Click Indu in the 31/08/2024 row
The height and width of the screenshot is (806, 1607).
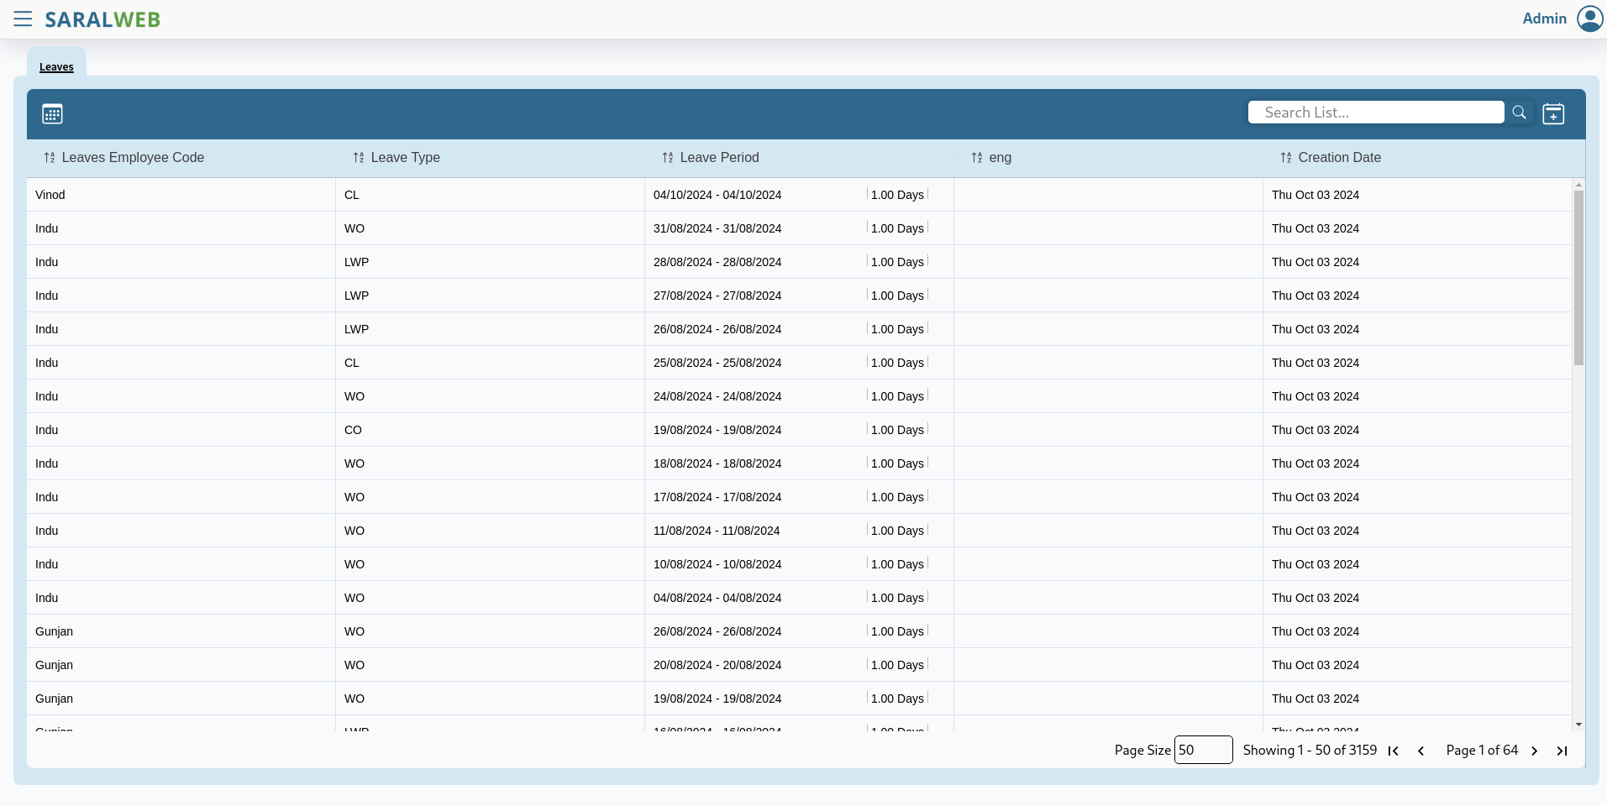pos(47,228)
